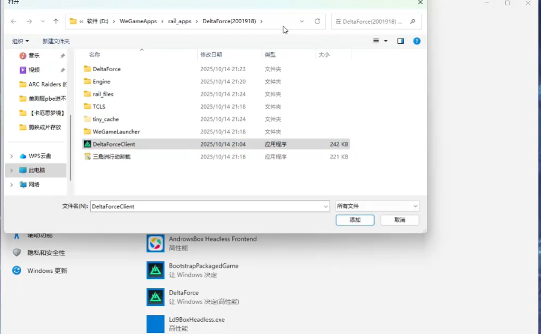Open the help question mark icon

click(x=417, y=41)
